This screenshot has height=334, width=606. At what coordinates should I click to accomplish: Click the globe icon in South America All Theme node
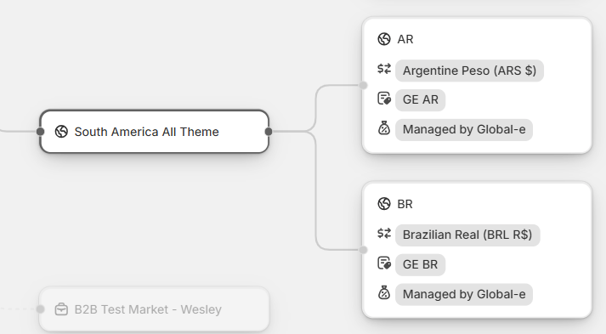[x=61, y=132]
